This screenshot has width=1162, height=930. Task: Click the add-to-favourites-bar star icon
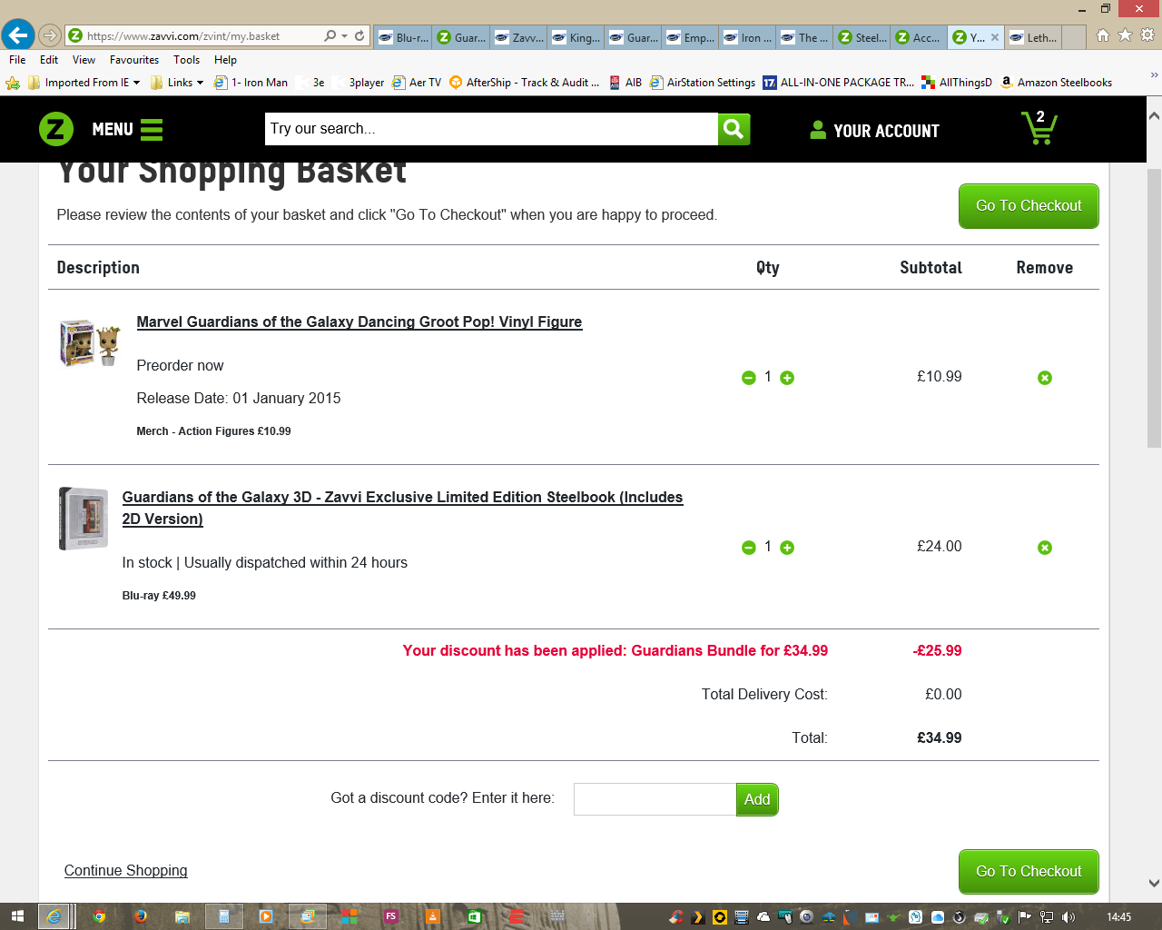[13, 83]
